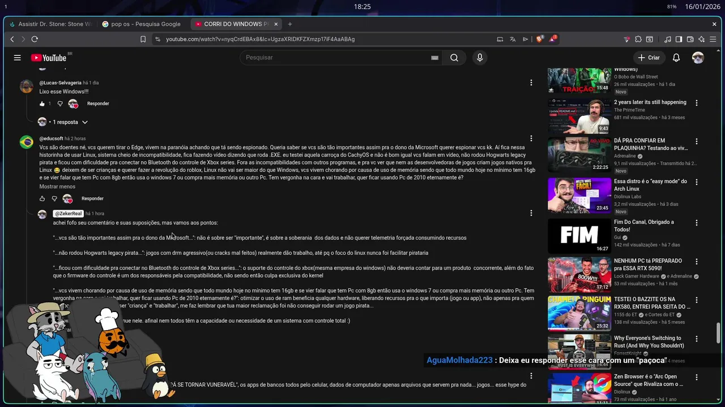725x407 pixels.
Task: Open the media control music note icon
Action: click(x=668, y=39)
